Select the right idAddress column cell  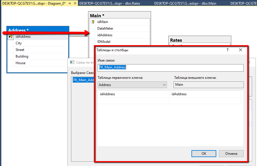point(205,94)
